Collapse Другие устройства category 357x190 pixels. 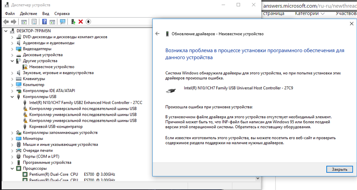[x=12, y=61]
